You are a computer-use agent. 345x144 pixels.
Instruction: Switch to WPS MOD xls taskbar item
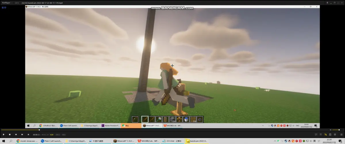click(148, 141)
